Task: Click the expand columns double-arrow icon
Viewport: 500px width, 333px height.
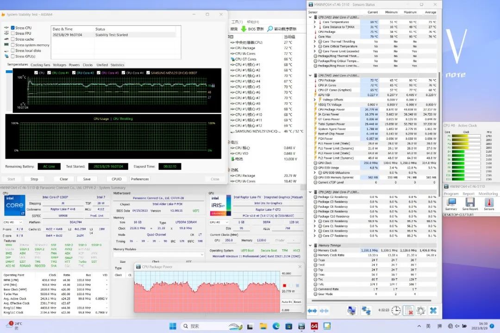Action: 312,311
